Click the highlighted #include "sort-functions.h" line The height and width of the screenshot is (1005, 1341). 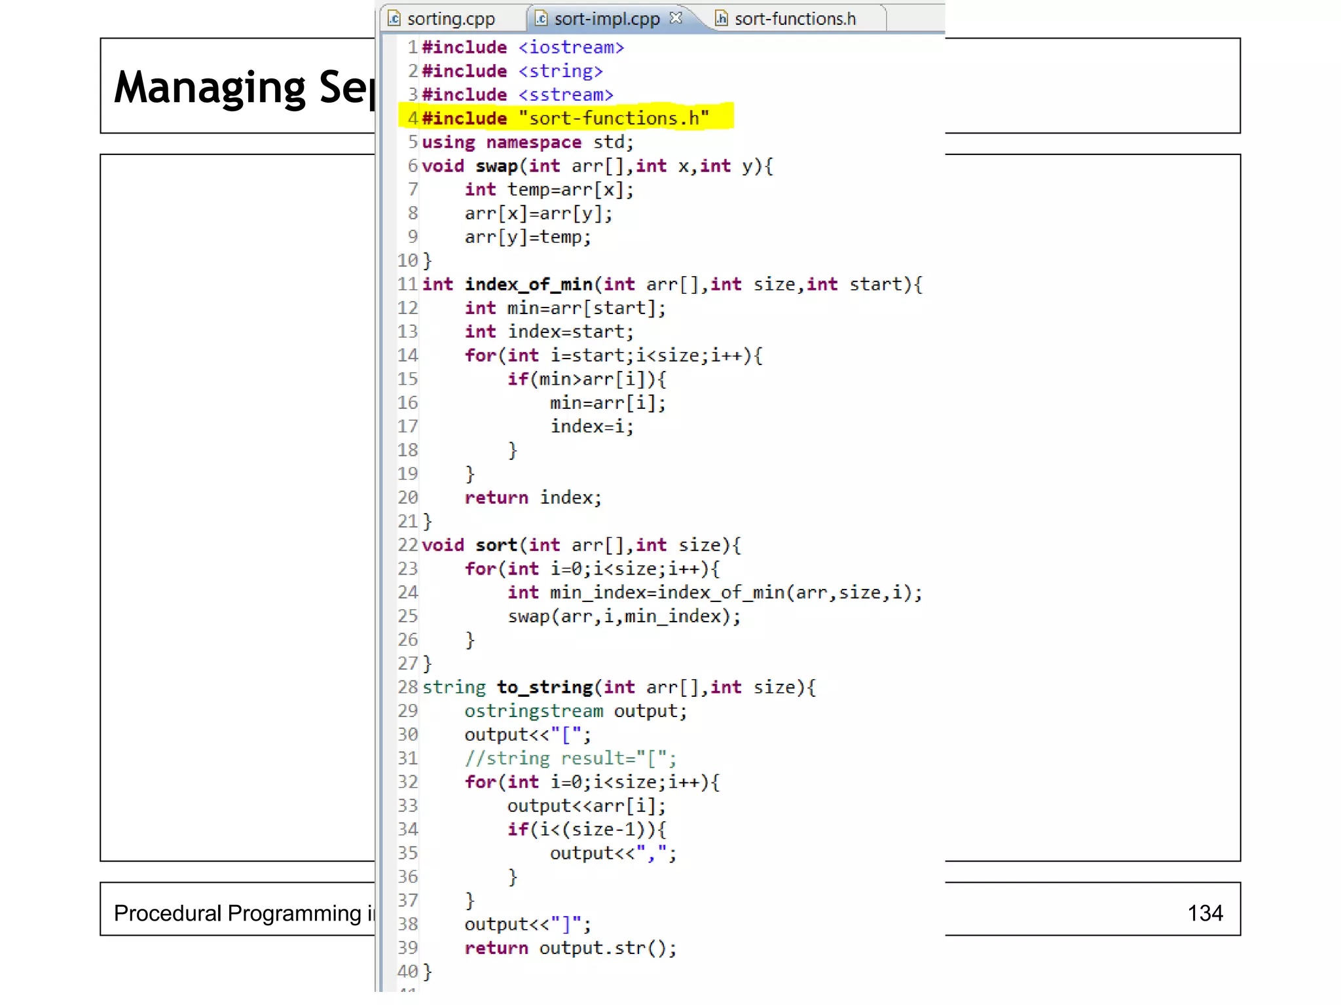coord(566,118)
